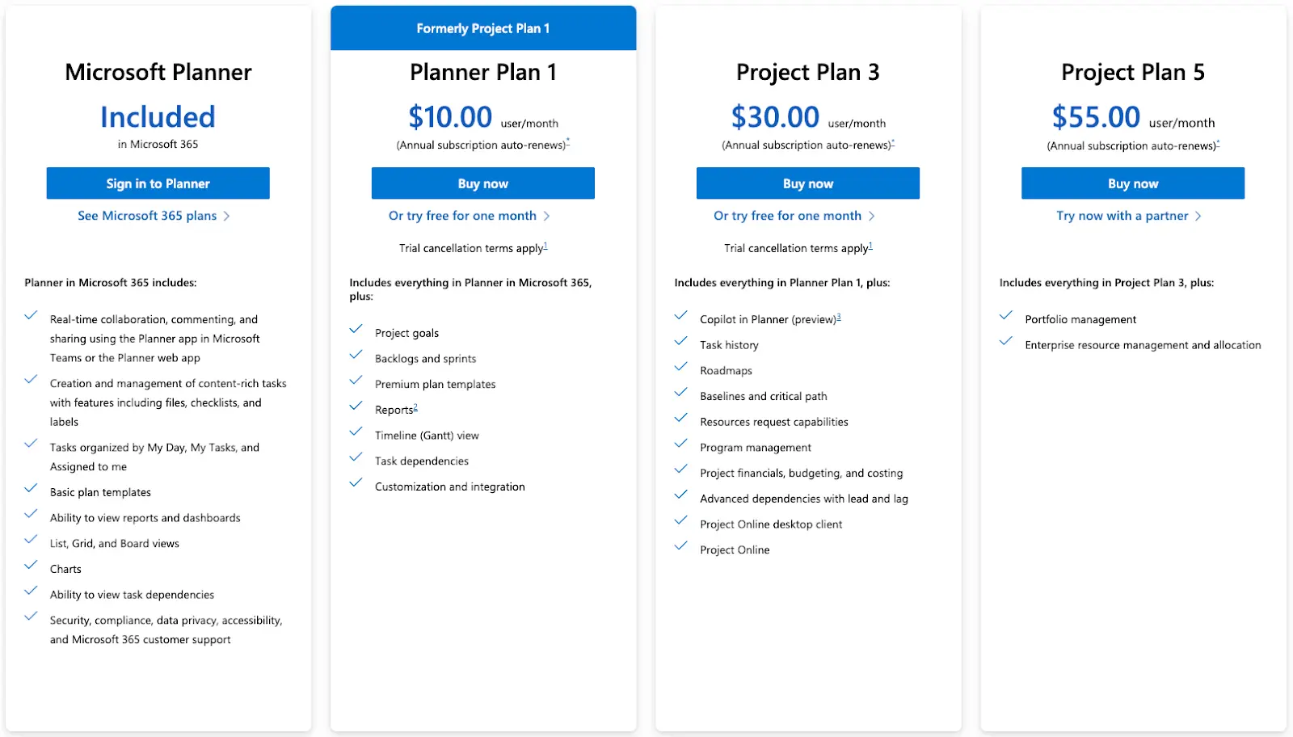Click the checkmark icon beside Project goals
This screenshot has height=737, width=1293.
tap(356, 329)
